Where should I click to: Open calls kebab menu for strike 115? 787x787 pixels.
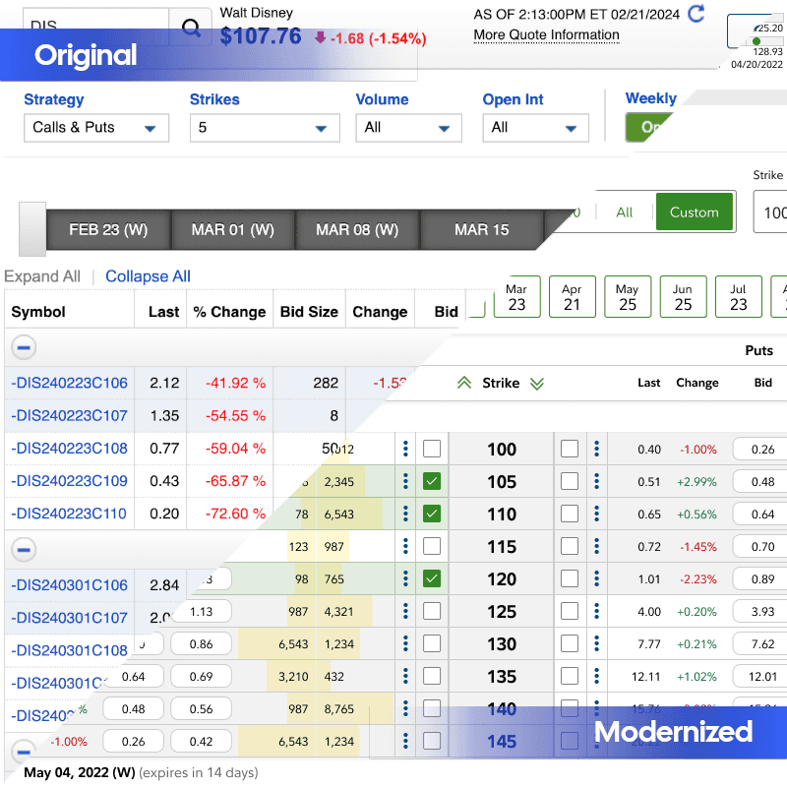(405, 546)
